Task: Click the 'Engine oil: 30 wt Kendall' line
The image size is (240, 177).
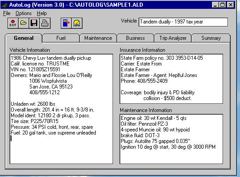Action: (x=153, y=118)
